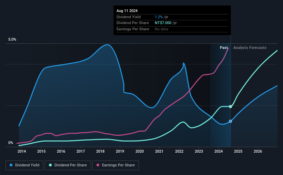This screenshot has height=175, width=283.
Task: Click the Analysts Forecasts label
Action: [x=250, y=48]
